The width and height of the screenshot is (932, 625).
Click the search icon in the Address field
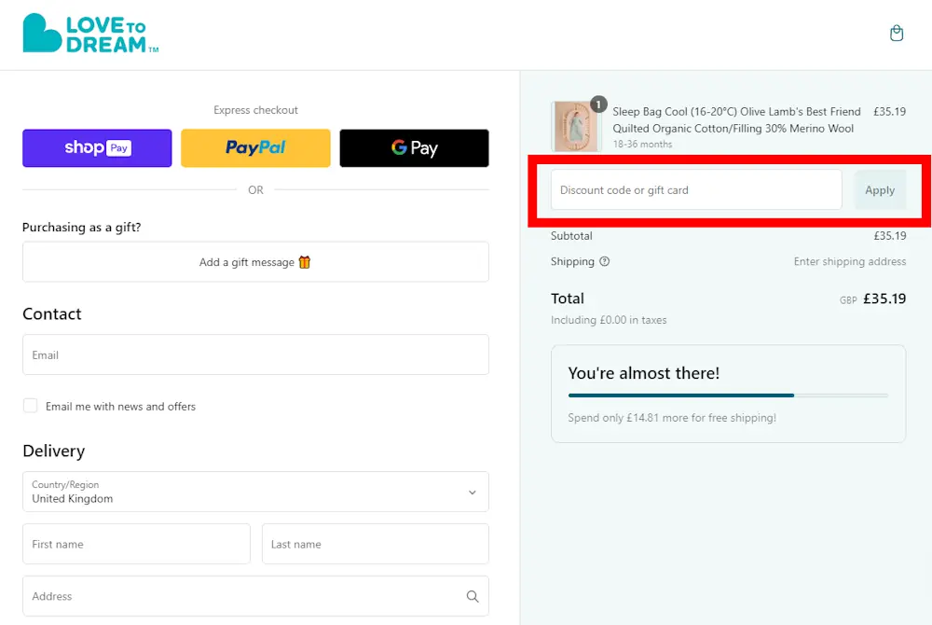click(472, 596)
